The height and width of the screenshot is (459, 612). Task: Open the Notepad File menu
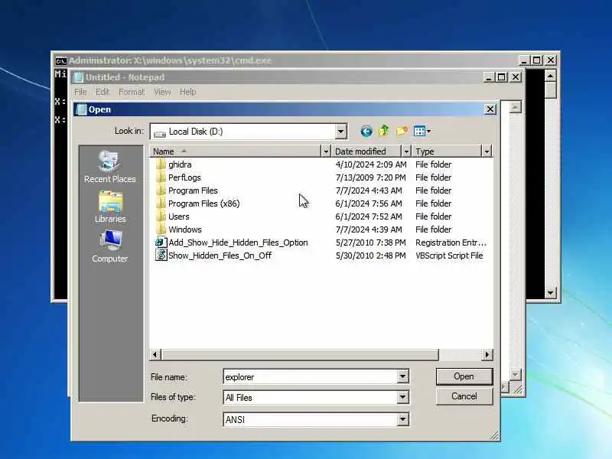pos(80,92)
